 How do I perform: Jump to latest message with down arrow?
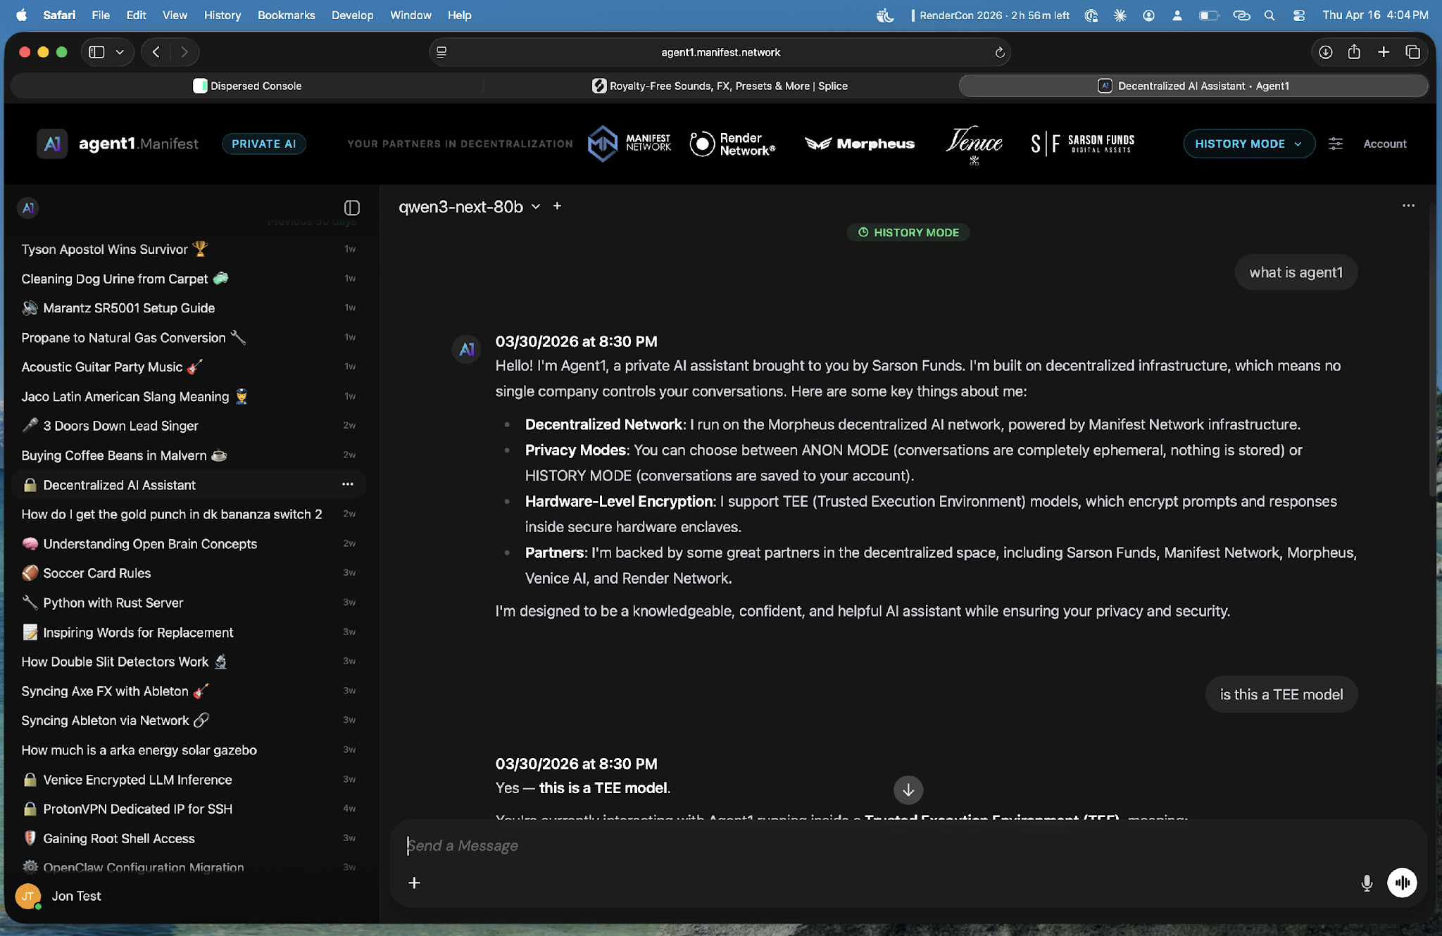click(x=908, y=790)
